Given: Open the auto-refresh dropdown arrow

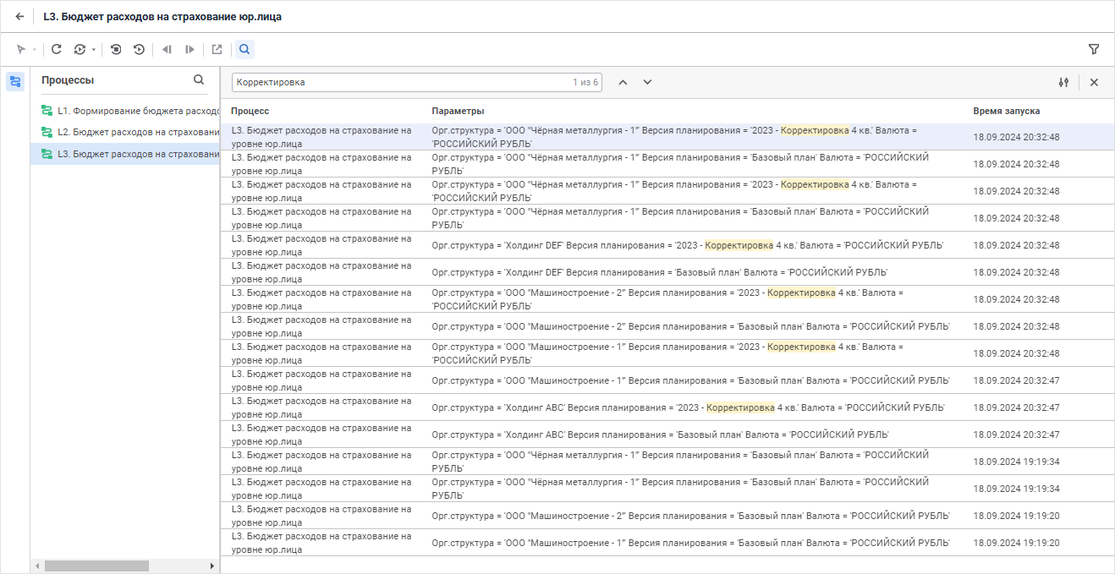Looking at the screenshot, I should pyautogui.click(x=93, y=50).
